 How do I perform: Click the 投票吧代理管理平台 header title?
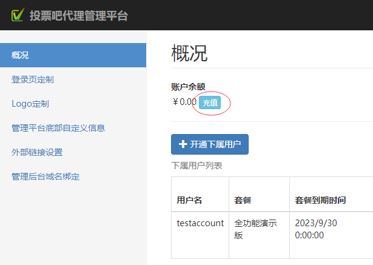[x=79, y=16]
